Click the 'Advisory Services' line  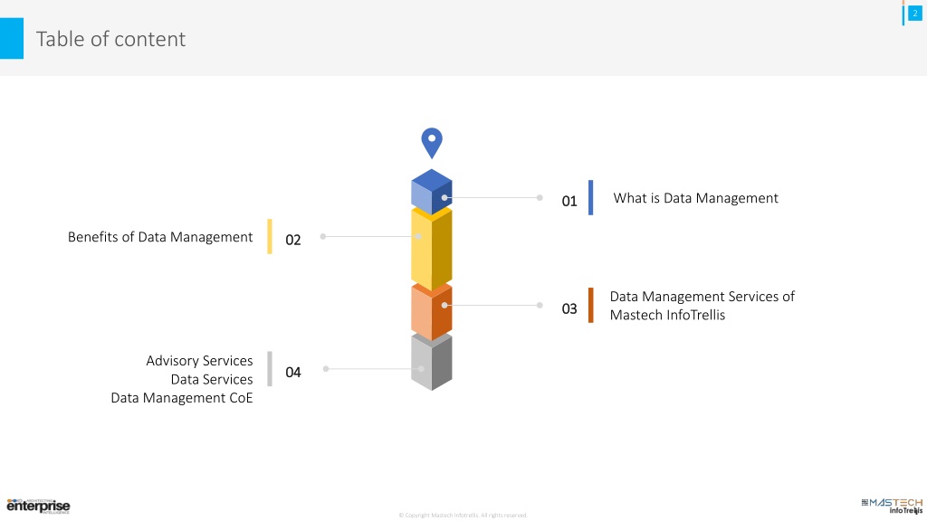click(199, 360)
